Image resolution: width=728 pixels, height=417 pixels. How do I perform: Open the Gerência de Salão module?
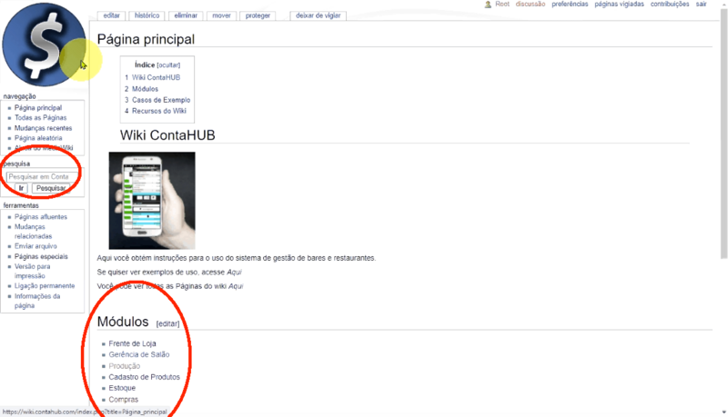click(x=139, y=354)
